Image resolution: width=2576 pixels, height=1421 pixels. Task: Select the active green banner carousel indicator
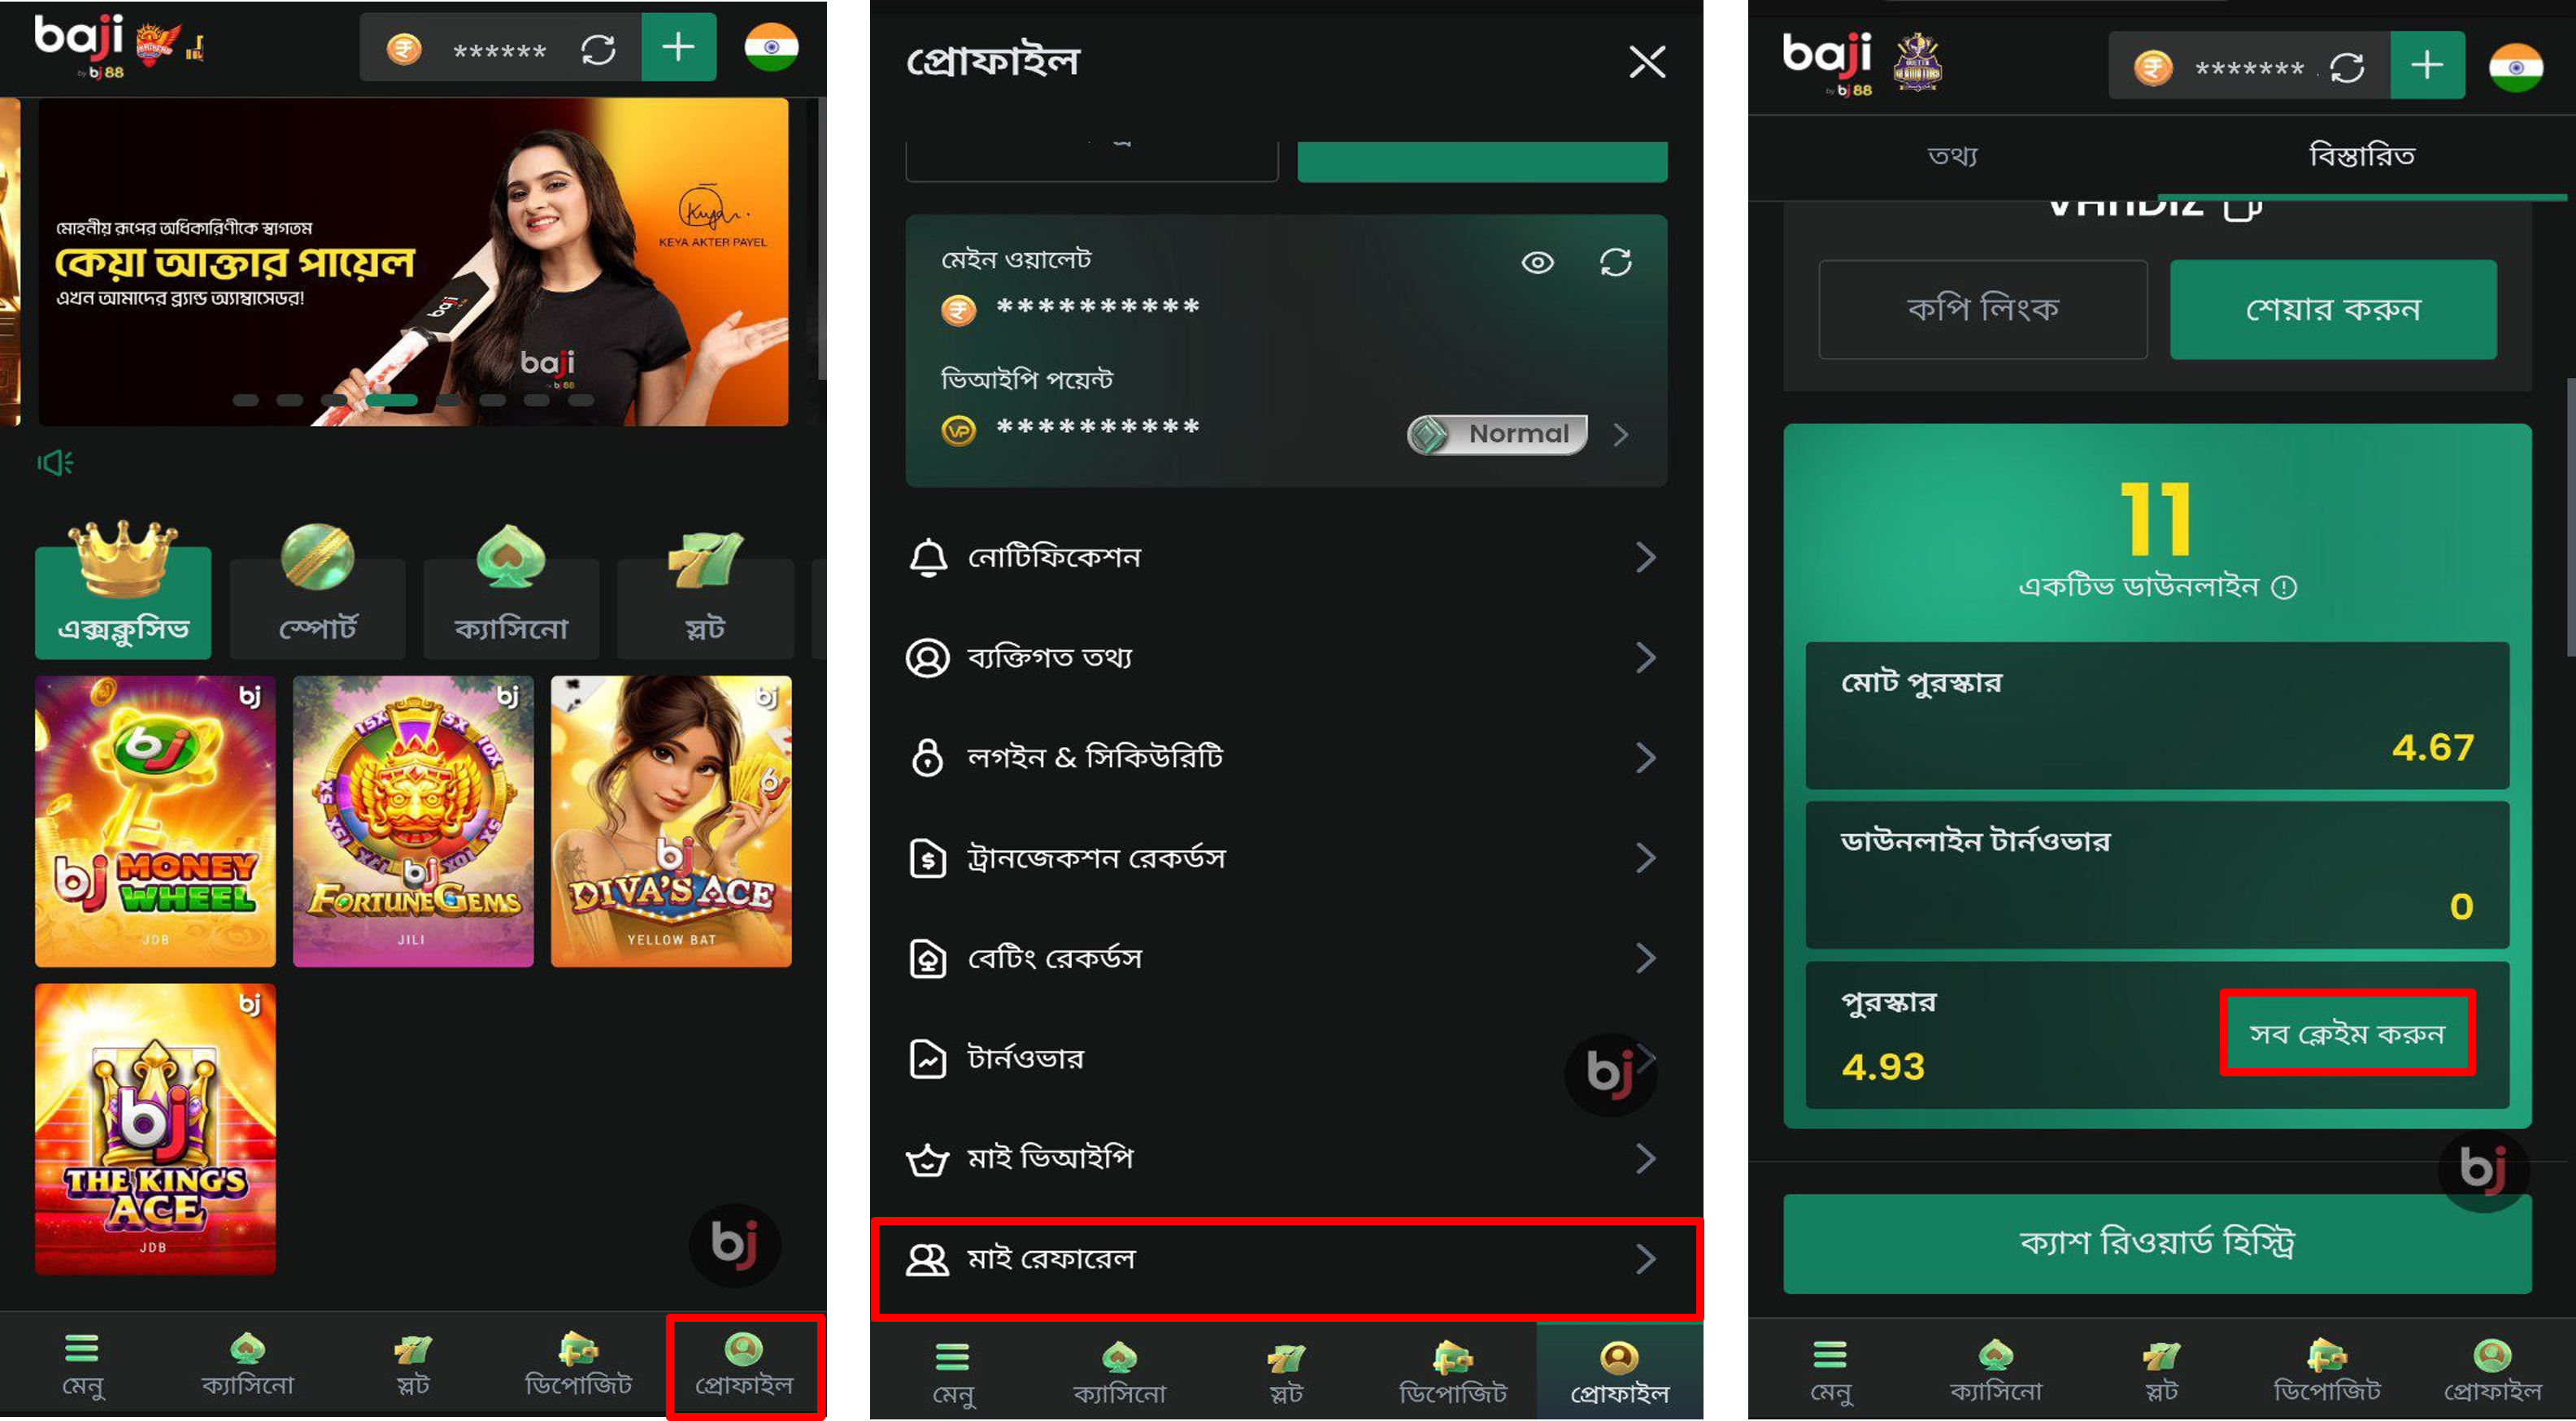coord(391,400)
